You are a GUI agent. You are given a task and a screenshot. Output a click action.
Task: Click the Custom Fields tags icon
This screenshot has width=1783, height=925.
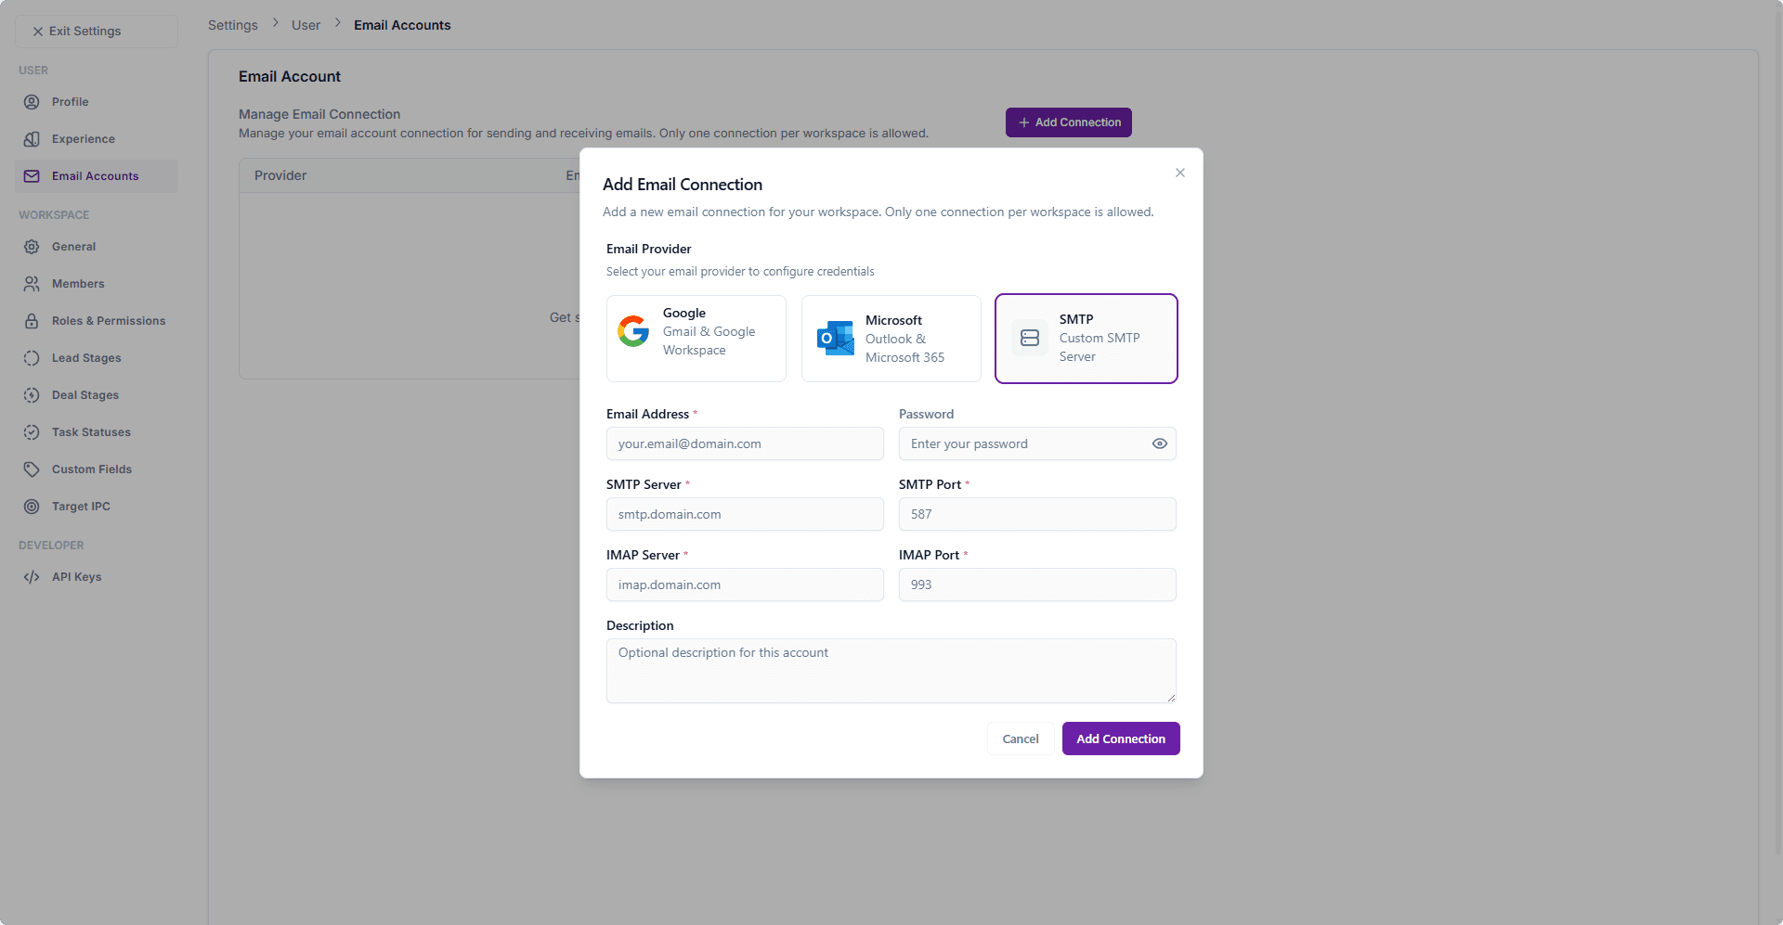coord(31,469)
